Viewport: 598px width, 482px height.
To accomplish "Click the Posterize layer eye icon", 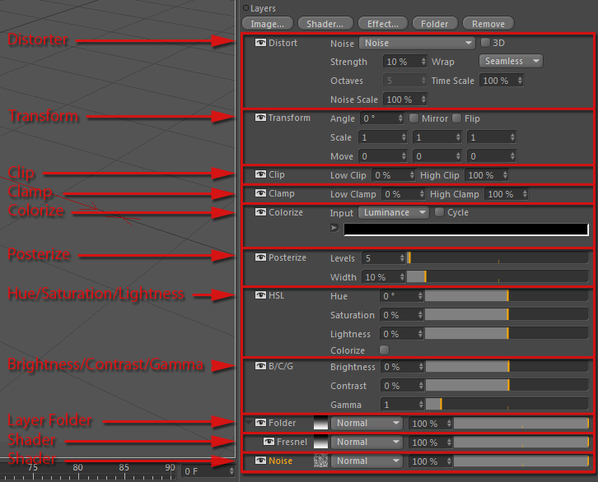I will point(261,258).
